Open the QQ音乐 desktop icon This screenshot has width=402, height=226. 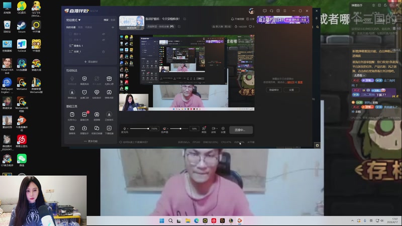22,8
